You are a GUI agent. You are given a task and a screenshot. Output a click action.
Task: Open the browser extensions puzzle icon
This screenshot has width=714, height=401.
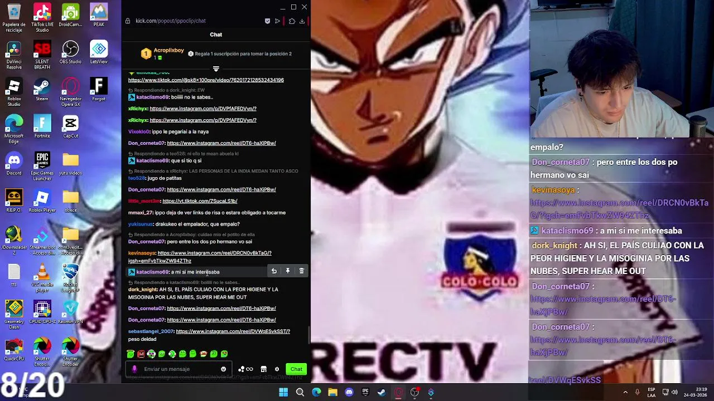tap(292, 21)
